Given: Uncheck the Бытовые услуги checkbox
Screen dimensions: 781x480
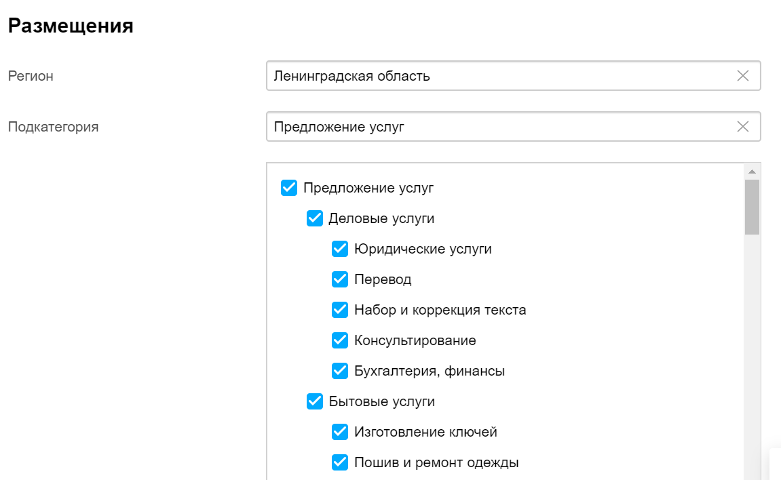Looking at the screenshot, I should pyautogui.click(x=315, y=401).
